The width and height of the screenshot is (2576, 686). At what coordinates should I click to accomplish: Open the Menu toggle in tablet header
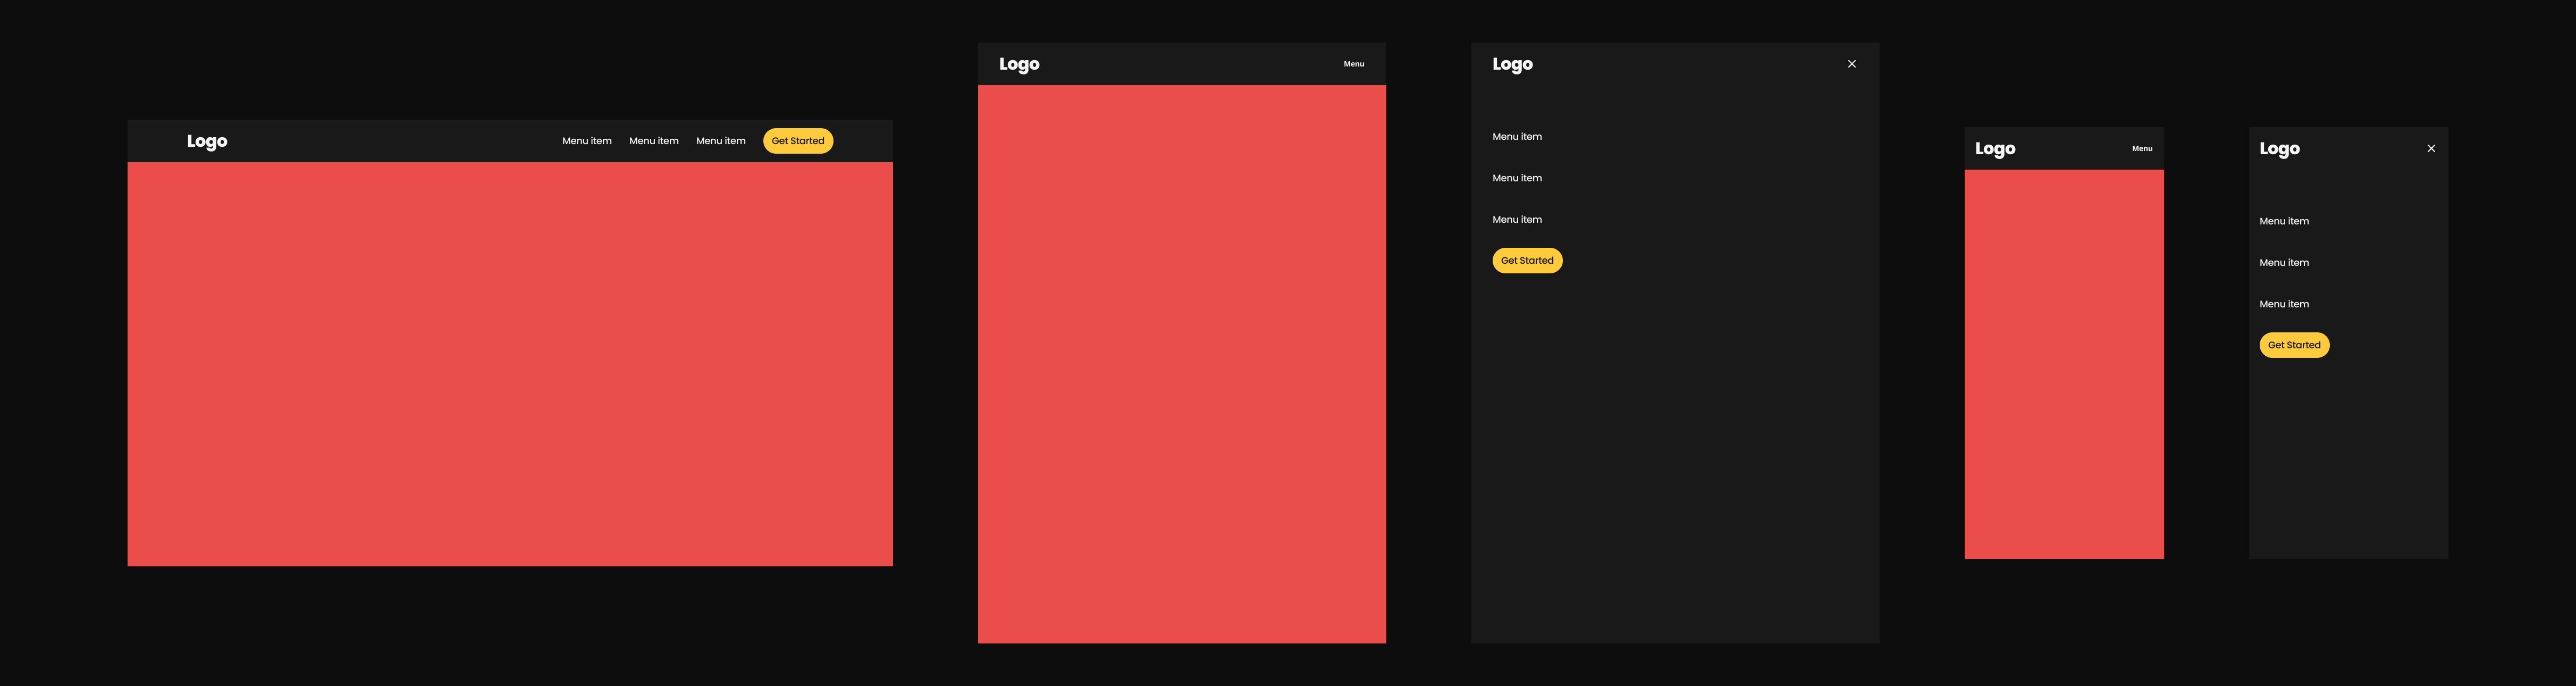tap(1353, 64)
